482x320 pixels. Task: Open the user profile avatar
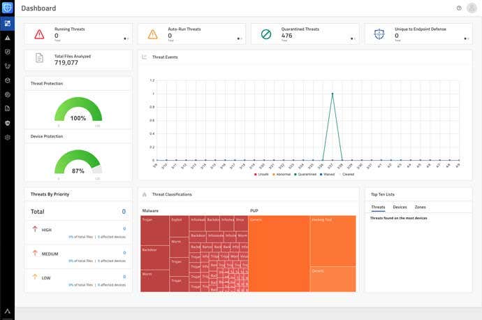472,8
